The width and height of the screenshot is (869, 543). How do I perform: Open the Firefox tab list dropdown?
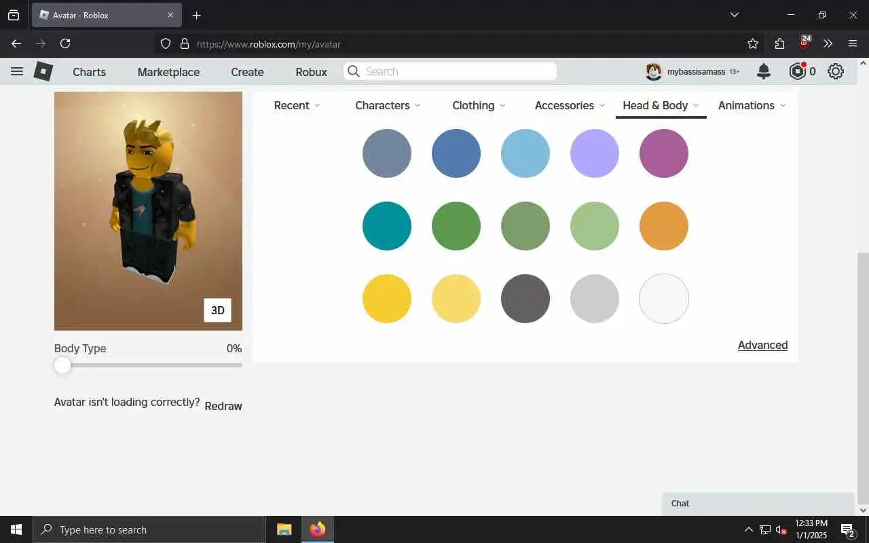735,15
